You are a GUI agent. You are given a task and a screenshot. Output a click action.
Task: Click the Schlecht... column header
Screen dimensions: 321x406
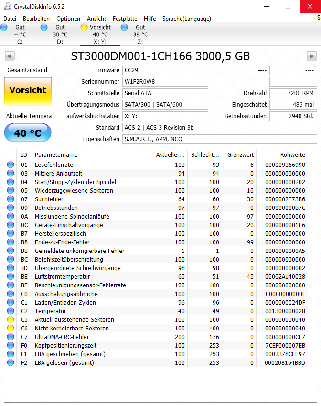205,155
